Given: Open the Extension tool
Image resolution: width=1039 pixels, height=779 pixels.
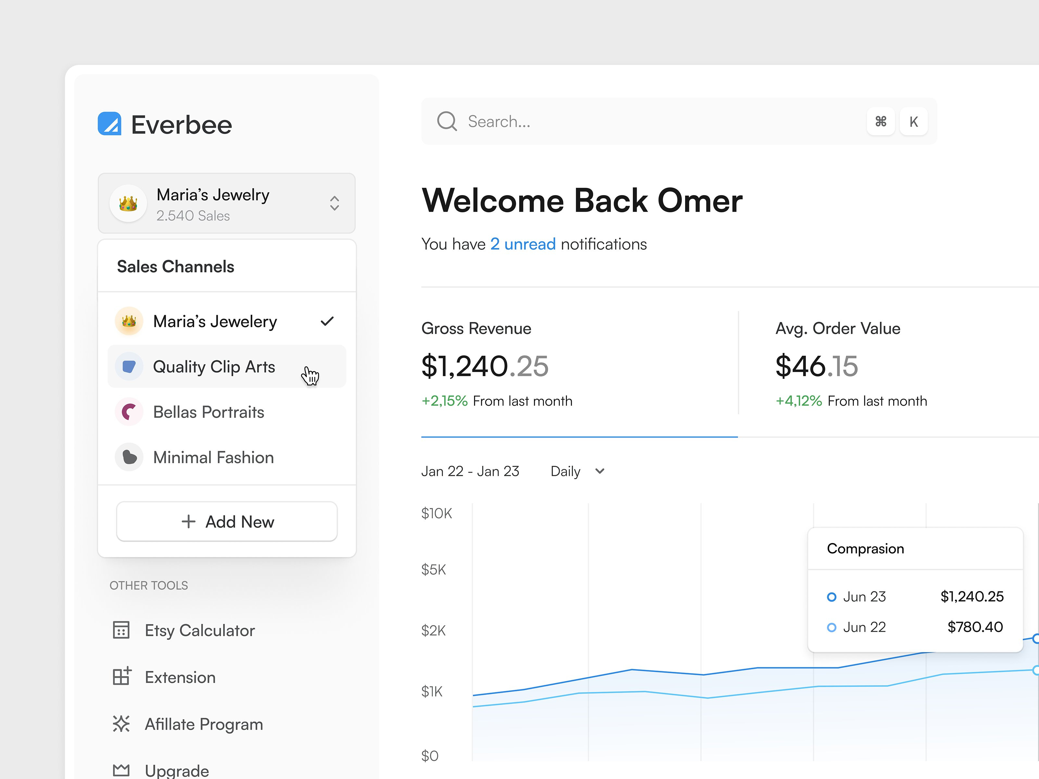Looking at the screenshot, I should click(x=164, y=677).
